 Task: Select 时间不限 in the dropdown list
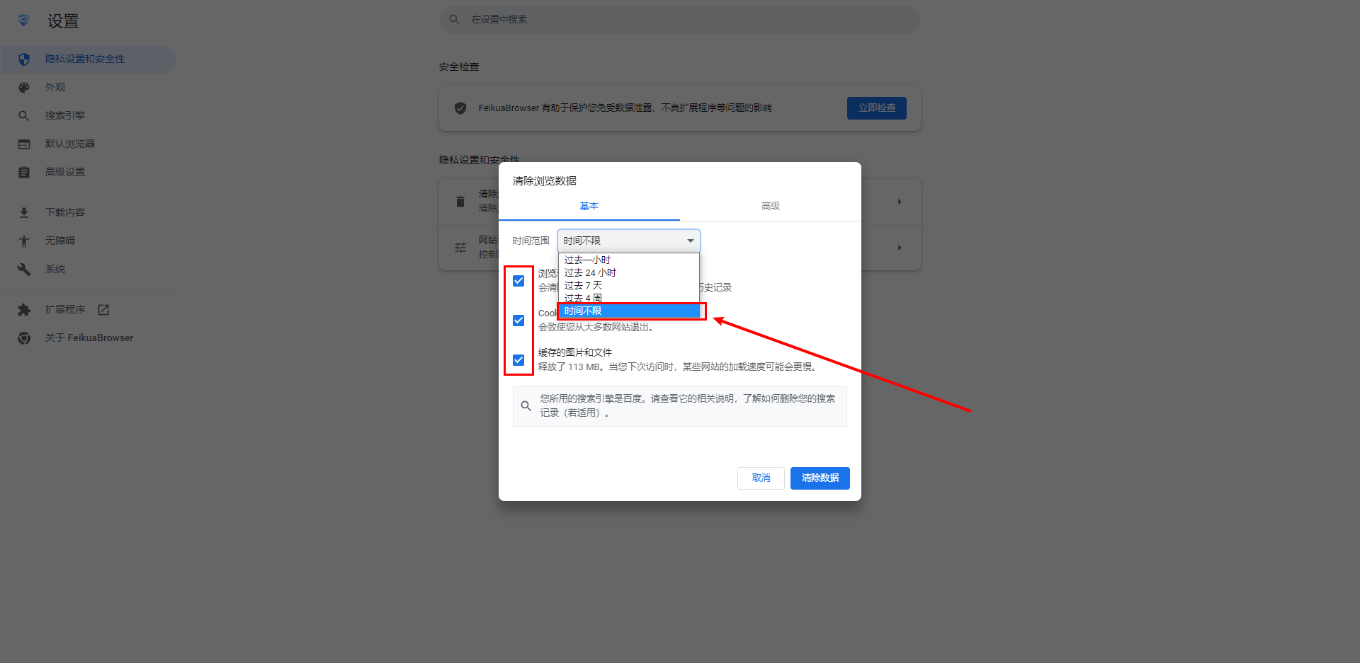(x=629, y=311)
